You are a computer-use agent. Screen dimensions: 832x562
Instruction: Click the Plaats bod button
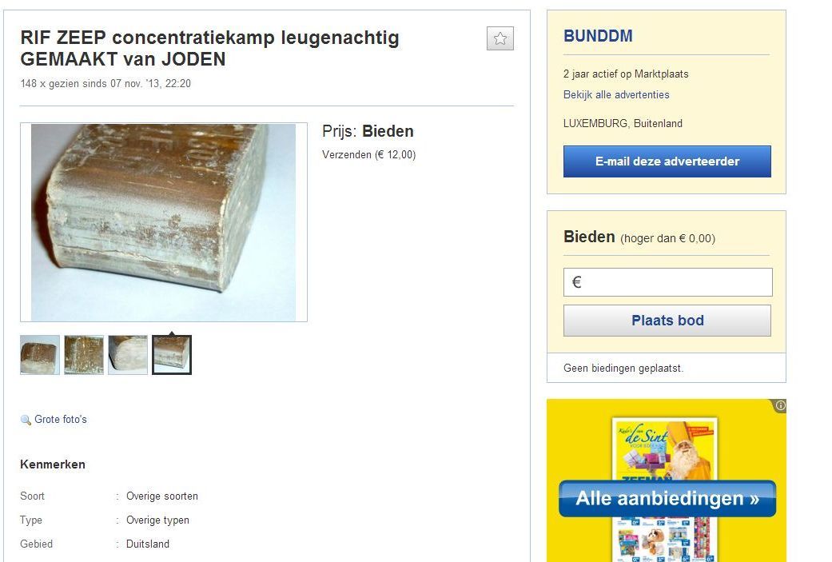[667, 321]
